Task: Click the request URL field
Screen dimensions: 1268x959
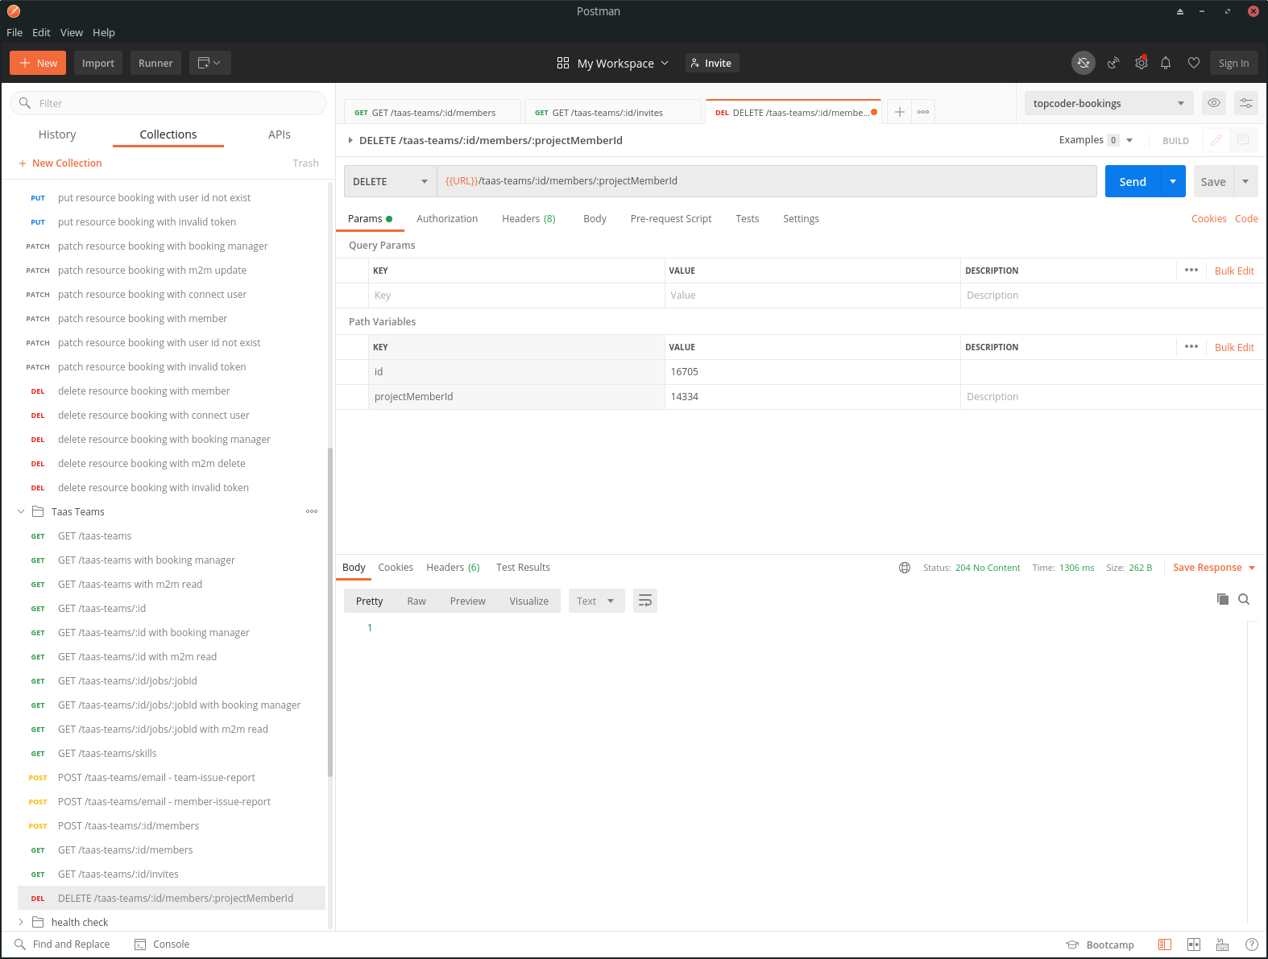Action: [x=767, y=181]
